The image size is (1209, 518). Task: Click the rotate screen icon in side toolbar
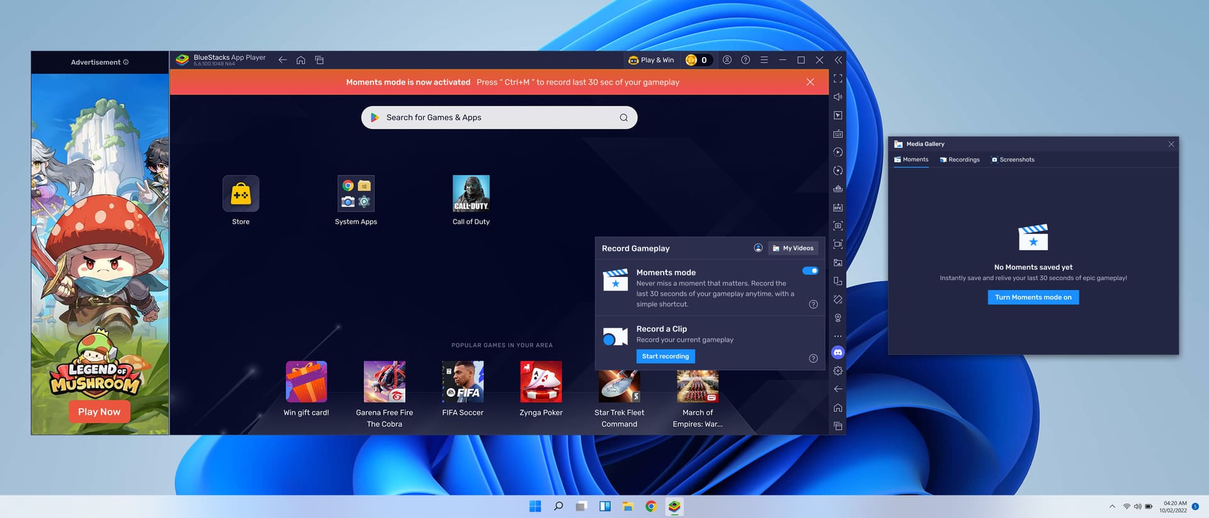tap(837, 300)
